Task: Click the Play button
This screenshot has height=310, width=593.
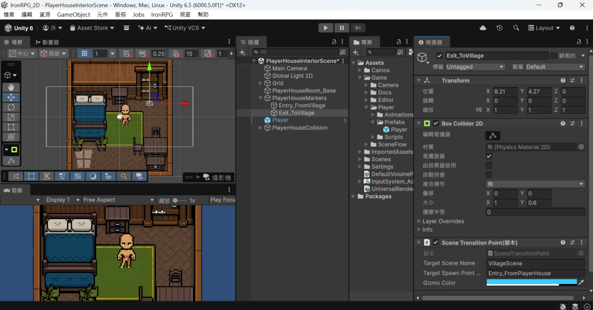Action: [x=325, y=28]
